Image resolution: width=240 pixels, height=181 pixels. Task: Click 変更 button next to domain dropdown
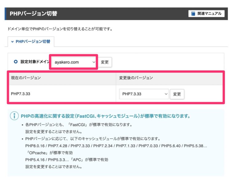[105, 62]
